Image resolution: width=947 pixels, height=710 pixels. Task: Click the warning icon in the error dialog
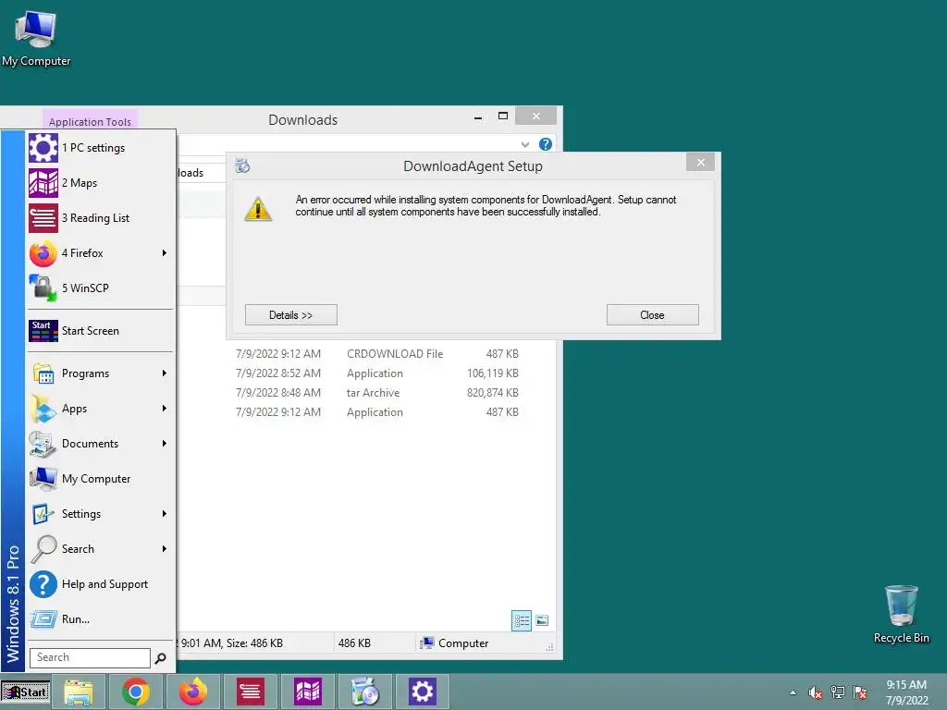point(258,209)
